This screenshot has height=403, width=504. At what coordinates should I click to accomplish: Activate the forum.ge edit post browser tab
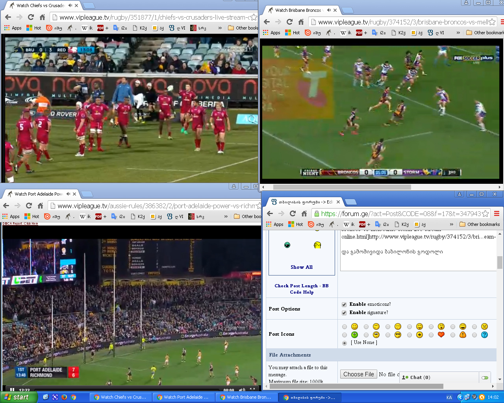[x=306, y=202]
